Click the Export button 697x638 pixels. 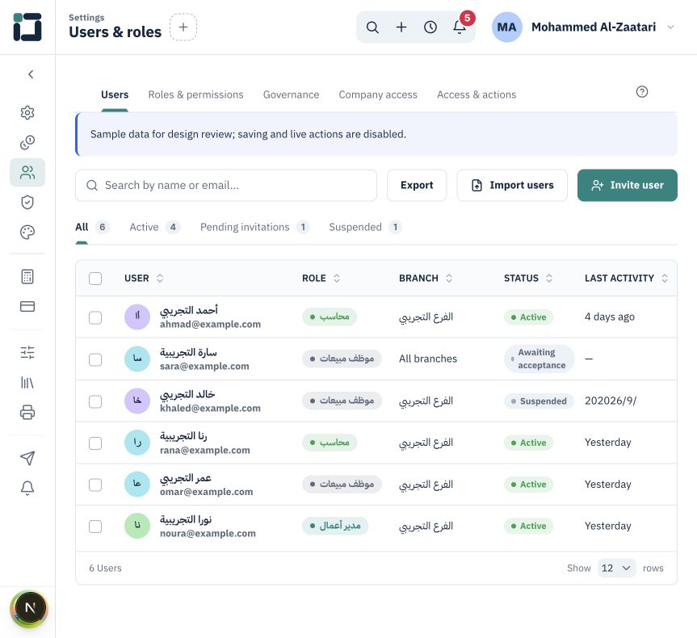[x=417, y=185]
